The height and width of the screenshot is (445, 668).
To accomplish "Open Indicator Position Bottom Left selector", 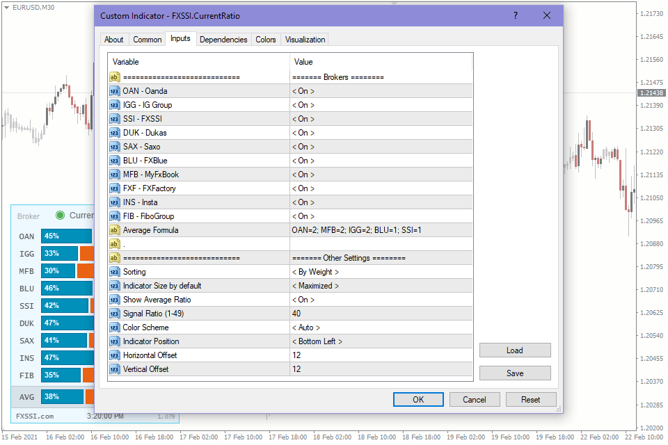I will pyautogui.click(x=317, y=341).
